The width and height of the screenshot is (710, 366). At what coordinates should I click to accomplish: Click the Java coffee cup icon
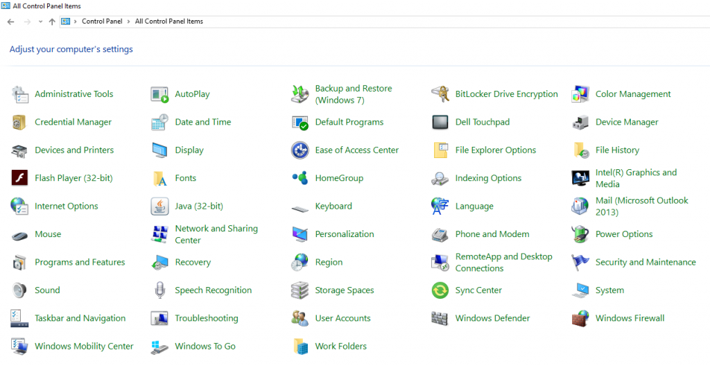pyautogui.click(x=159, y=207)
